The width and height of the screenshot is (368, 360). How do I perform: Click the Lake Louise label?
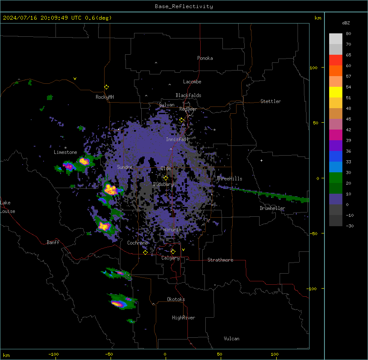point(8,207)
